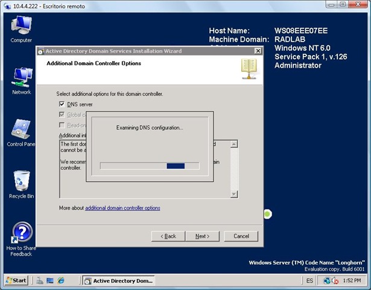
Task: Click the Examining DNS configuration progress bar
Action: (149, 166)
